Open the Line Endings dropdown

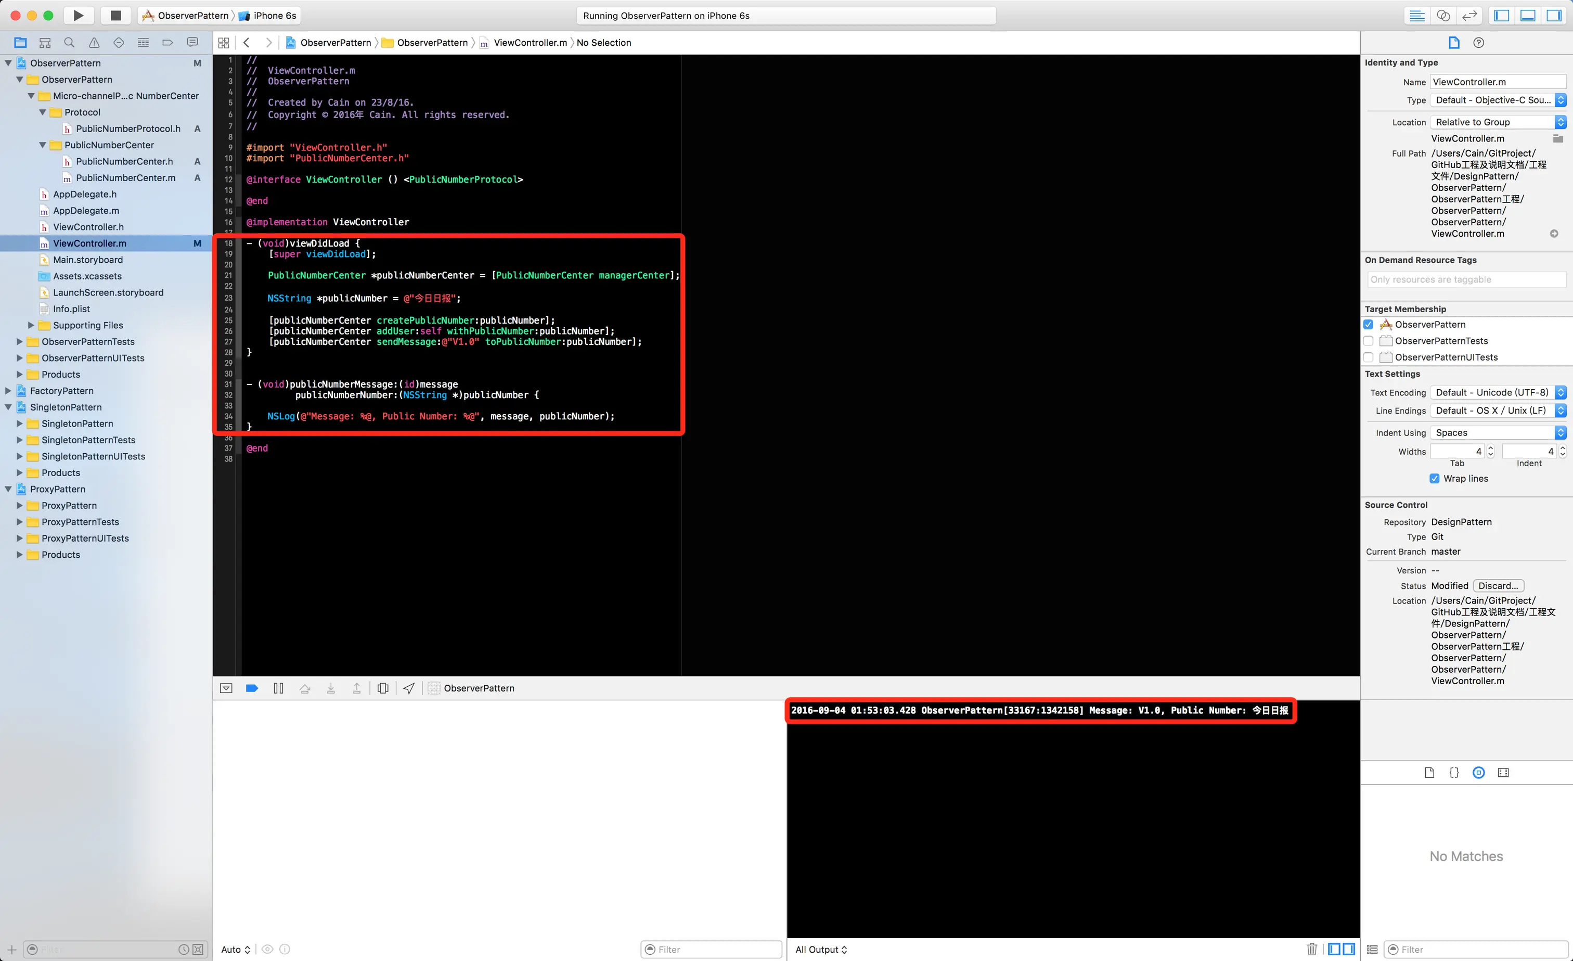(1497, 411)
